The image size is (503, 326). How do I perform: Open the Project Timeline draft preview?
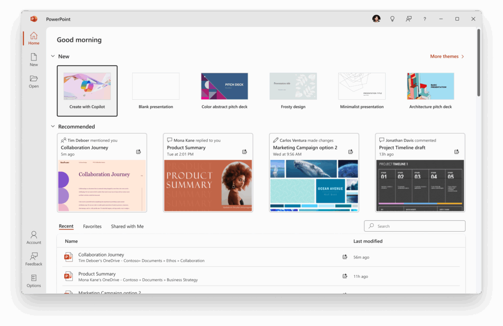(x=420, y=186)
